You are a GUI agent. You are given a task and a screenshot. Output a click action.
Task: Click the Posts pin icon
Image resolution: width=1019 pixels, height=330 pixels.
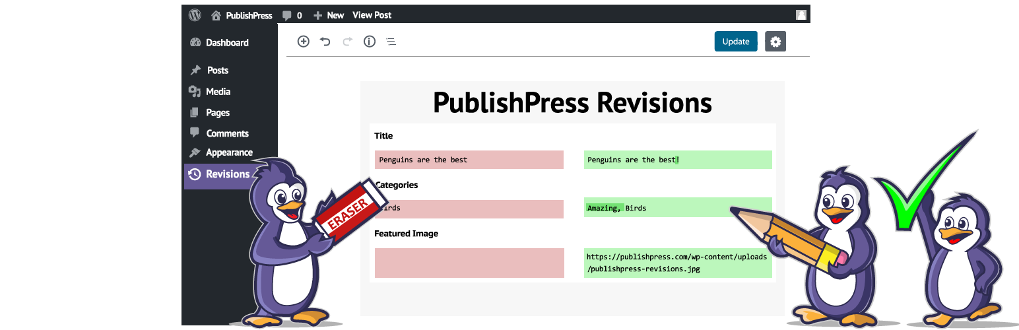pyautogui.click(x=195, y=70)
